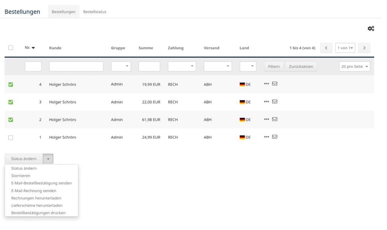387x230 pixels.
Task: Uncheck the checkbox for order 3
Action: (10, 102)
